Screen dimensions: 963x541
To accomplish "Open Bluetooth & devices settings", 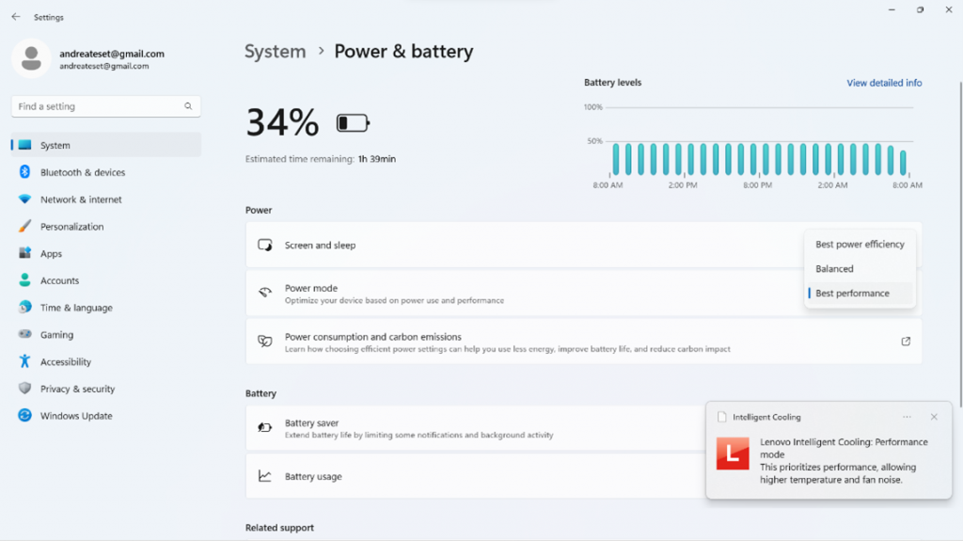I will point(82,173).
